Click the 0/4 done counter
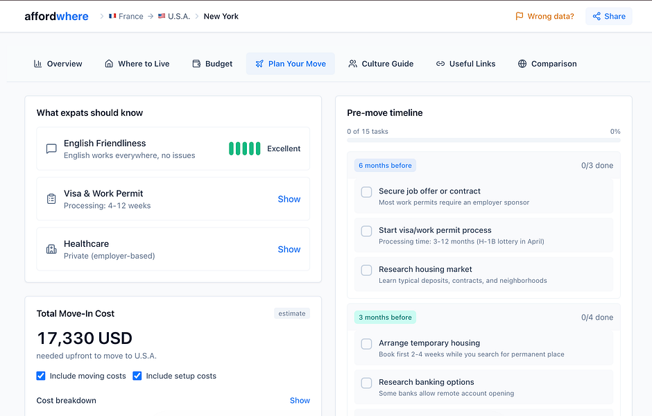Screen dimensions: 652x416 coord(597,317)
